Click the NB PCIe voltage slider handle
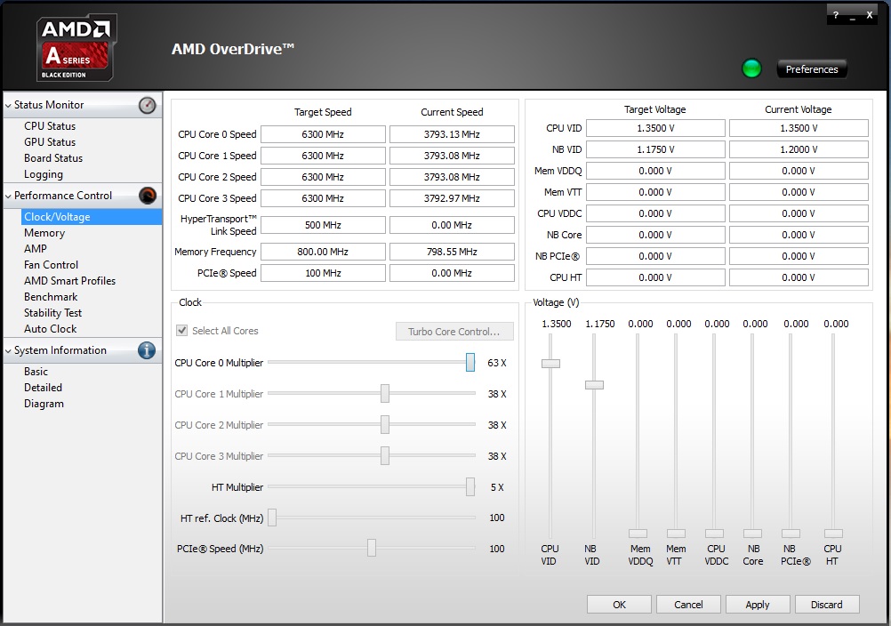This screenshot has width=891, height=626. point(791,534)
